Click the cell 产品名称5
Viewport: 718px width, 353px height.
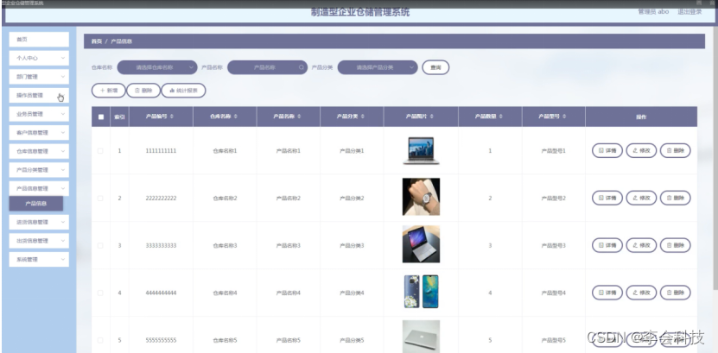click(x=288, y=340)
